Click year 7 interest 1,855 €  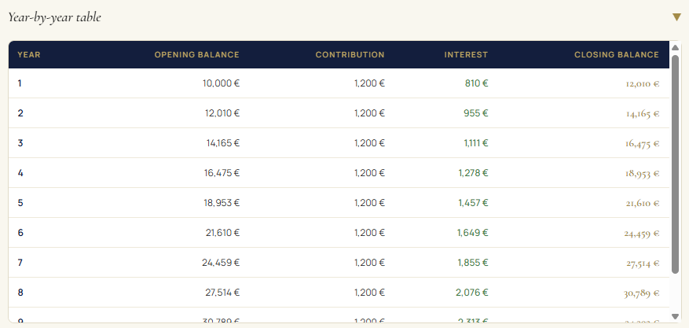pyautogui.click(x=473, y=263)
